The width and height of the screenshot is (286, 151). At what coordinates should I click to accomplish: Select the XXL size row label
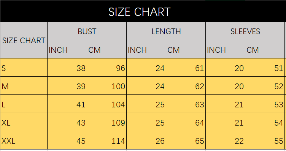click(24, 140)
